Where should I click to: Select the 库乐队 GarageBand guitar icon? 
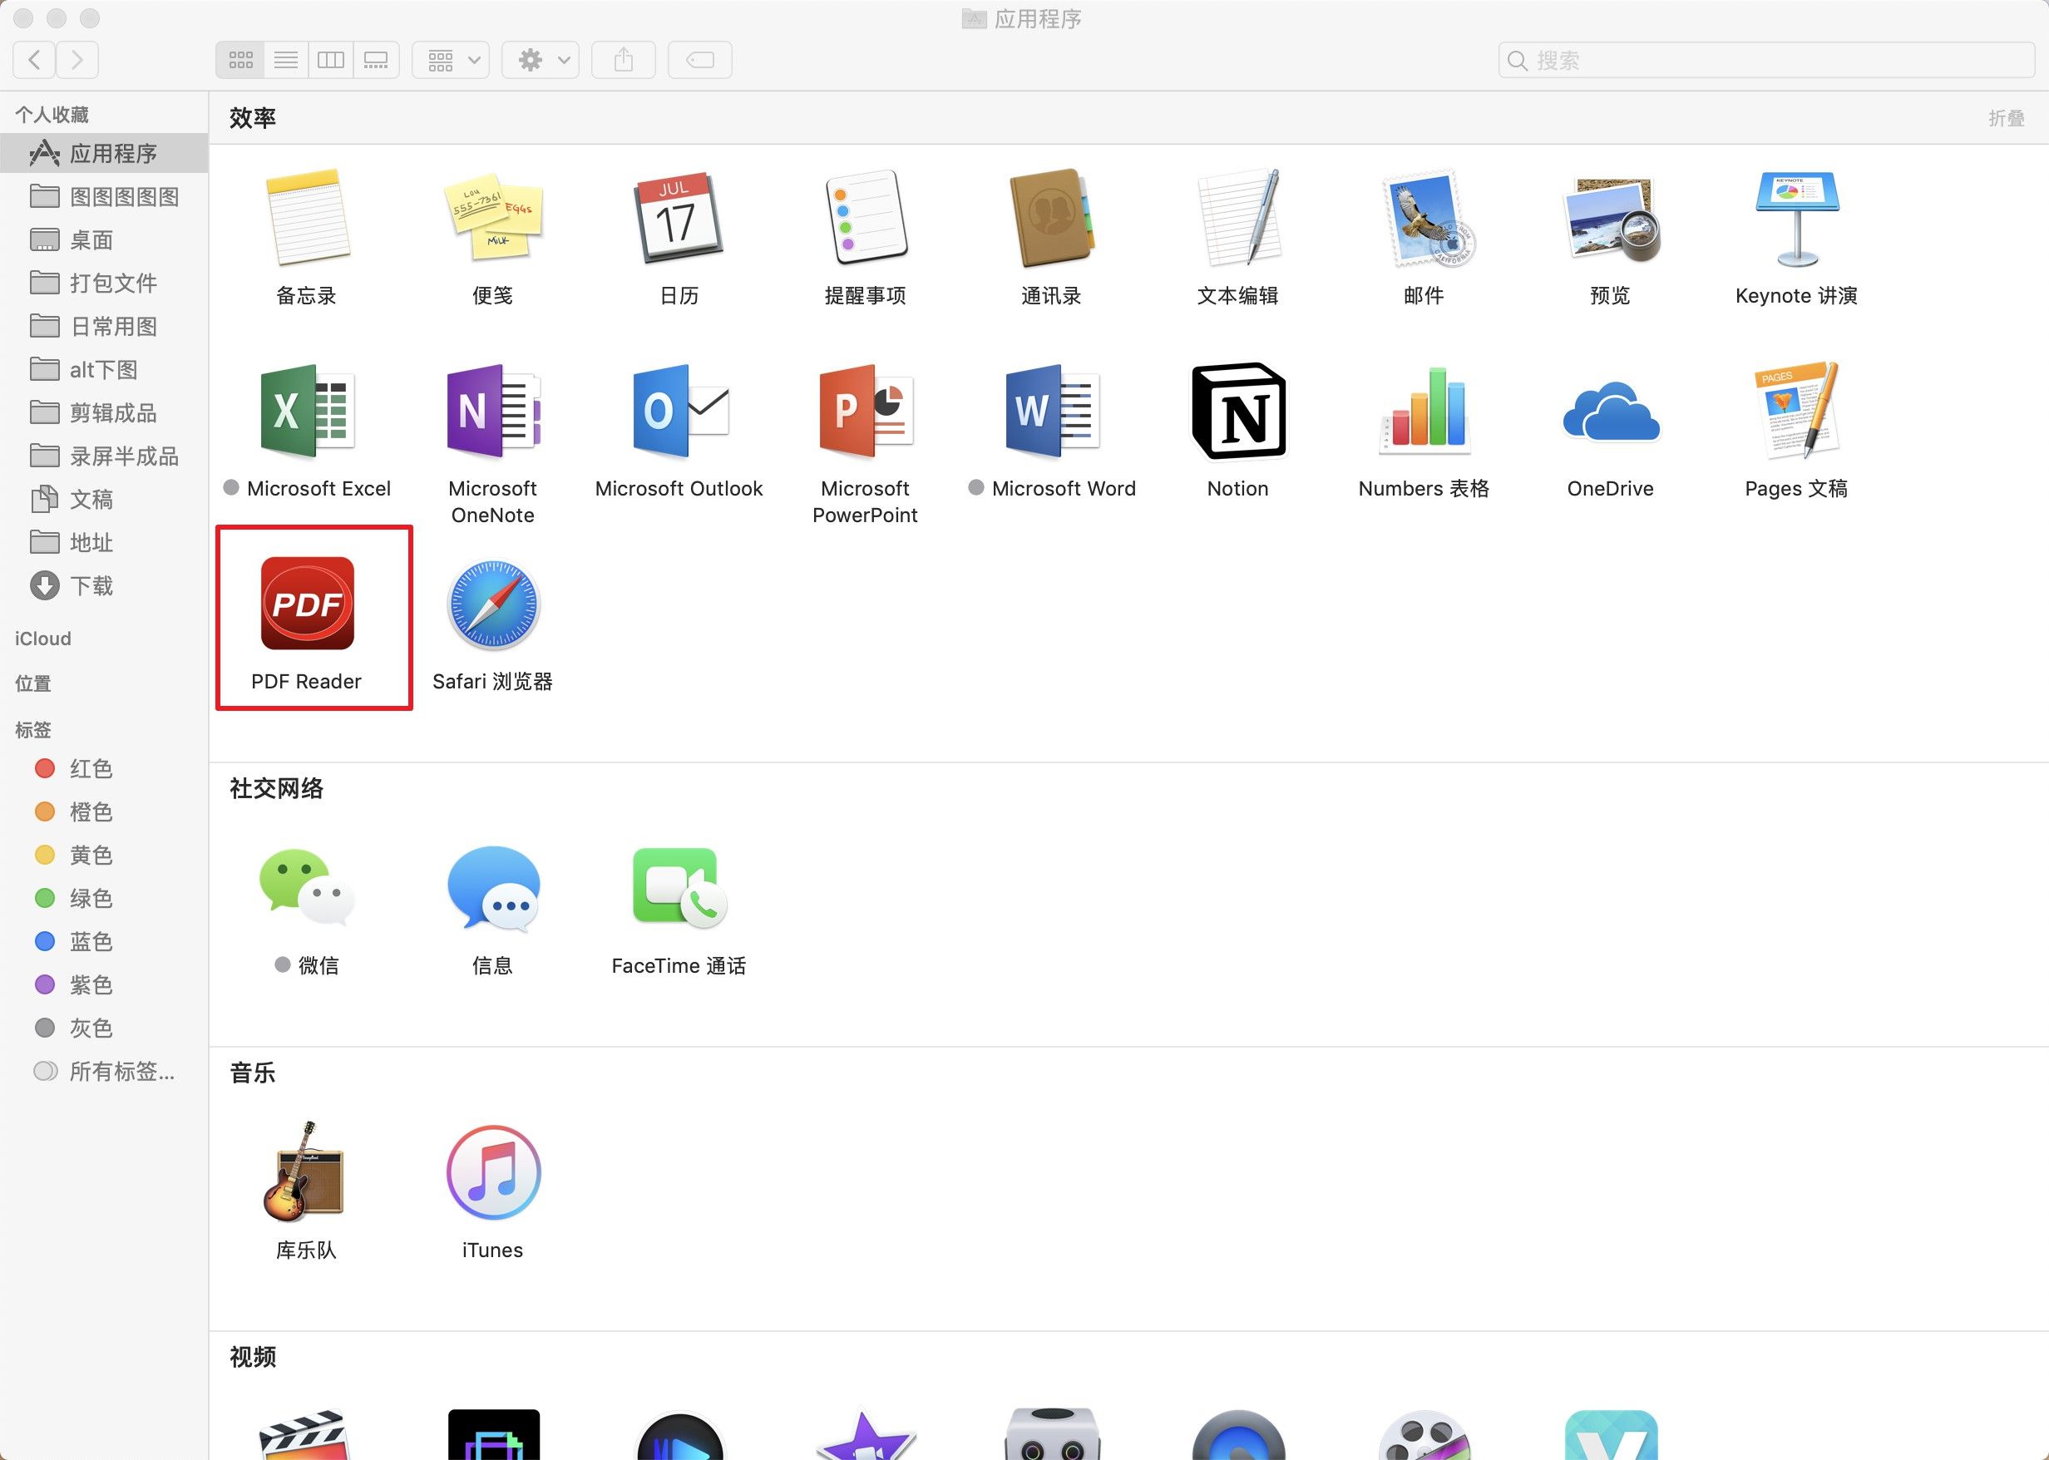(305, 1171)
